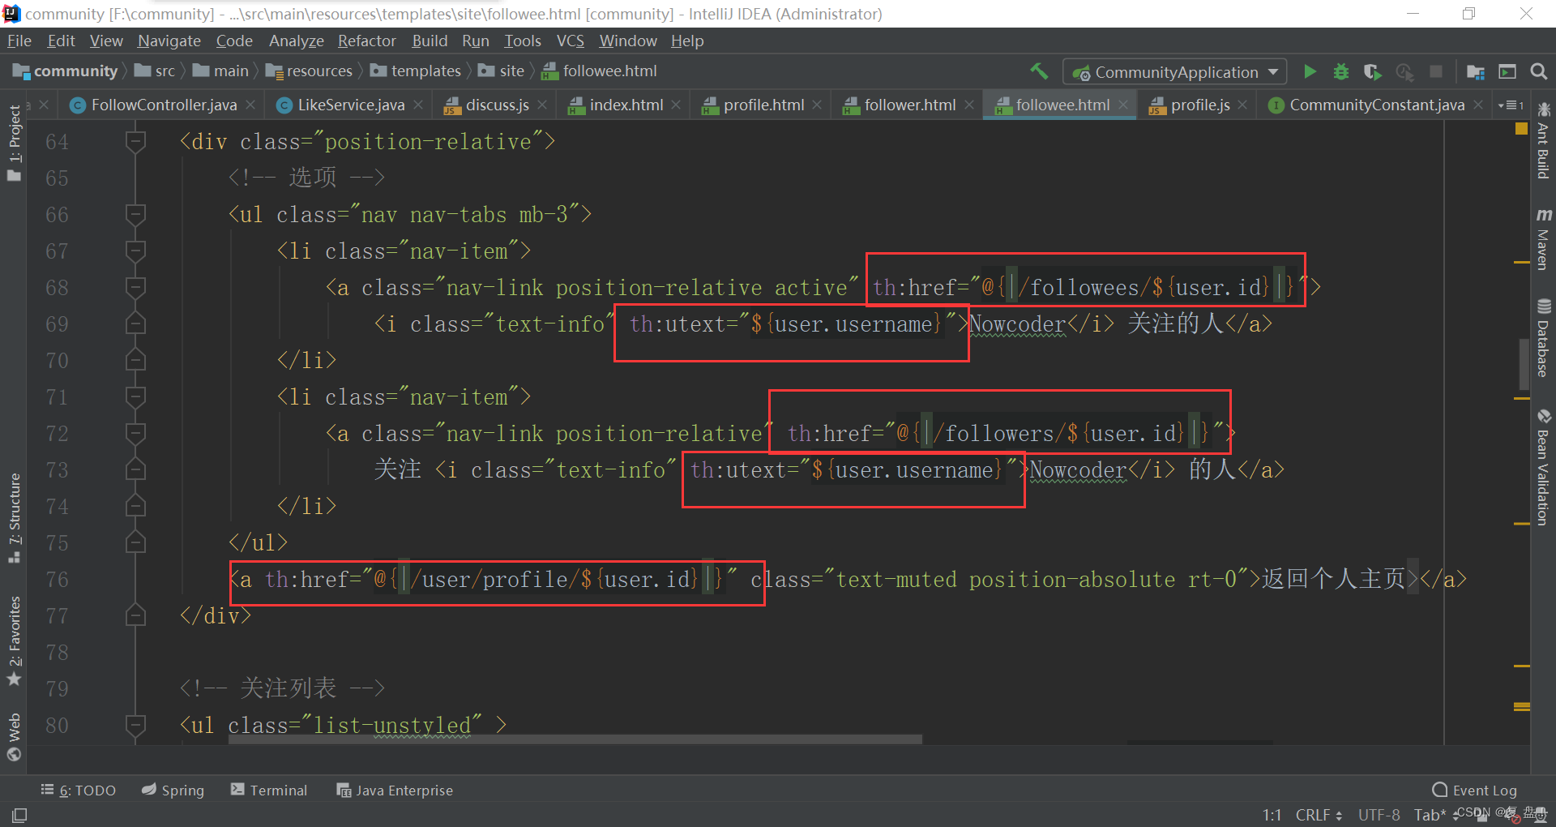Open the Event Log
Viewport: 1556px width, 827px height.
point(1475,791)
